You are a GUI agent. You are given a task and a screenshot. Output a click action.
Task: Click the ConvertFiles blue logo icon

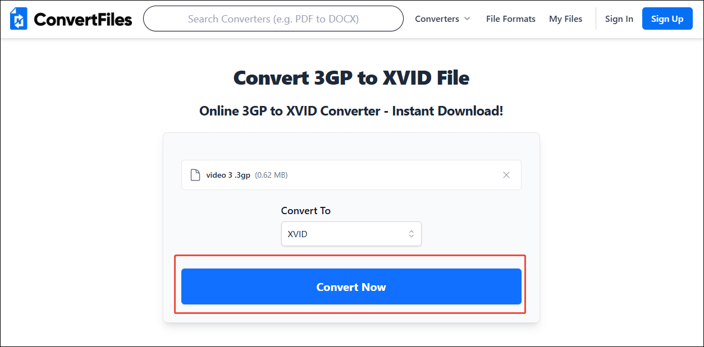[19, 19]
